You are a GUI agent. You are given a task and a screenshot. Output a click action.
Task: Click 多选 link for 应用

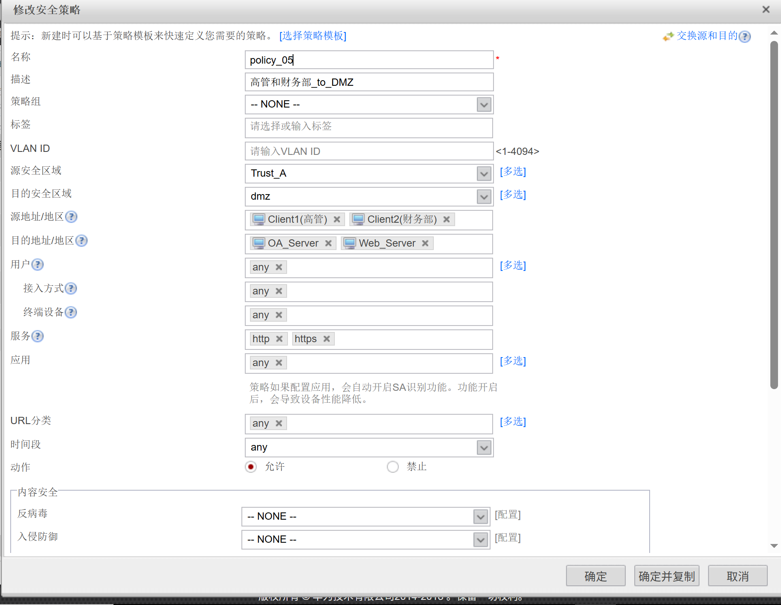(513, 361)
